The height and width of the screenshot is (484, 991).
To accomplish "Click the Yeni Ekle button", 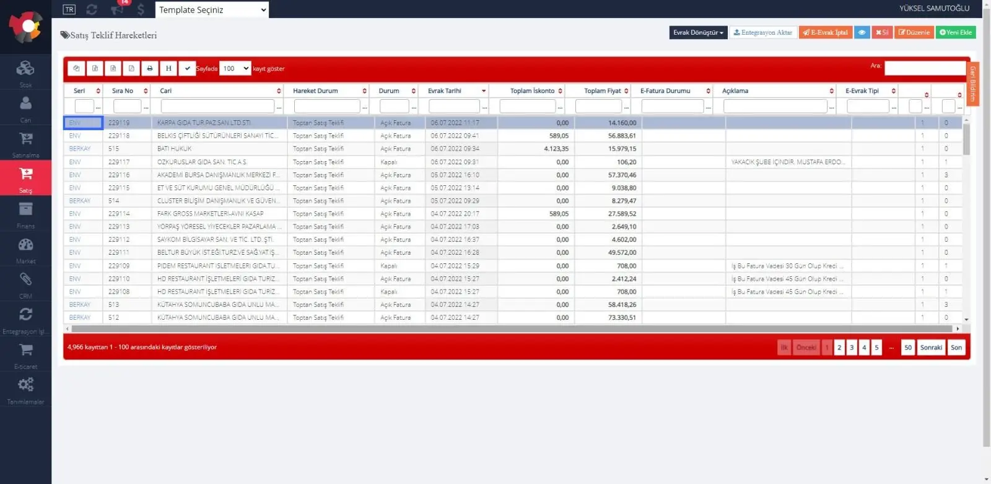I will [956, 32].
